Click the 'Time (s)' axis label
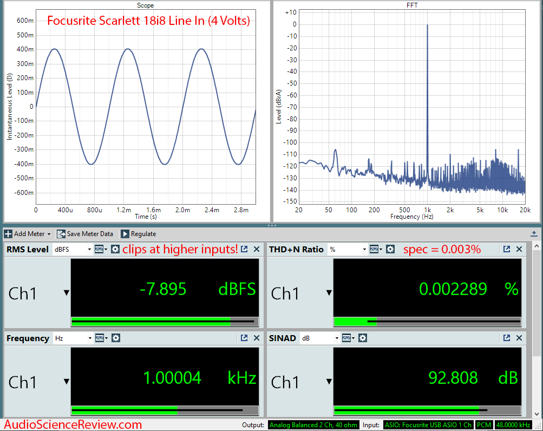Viewport: 543px width, 431px height. pos(146,217)
